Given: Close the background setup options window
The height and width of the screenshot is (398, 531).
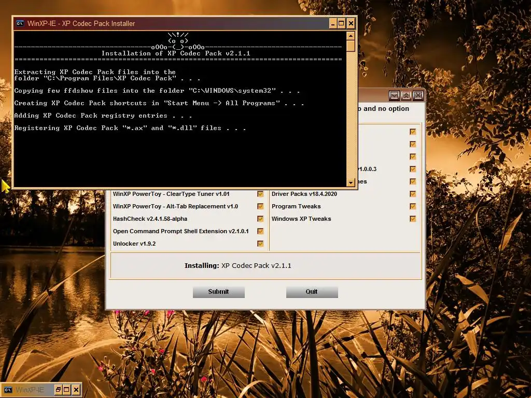Looking at the screenshot, I should point(418,95).
